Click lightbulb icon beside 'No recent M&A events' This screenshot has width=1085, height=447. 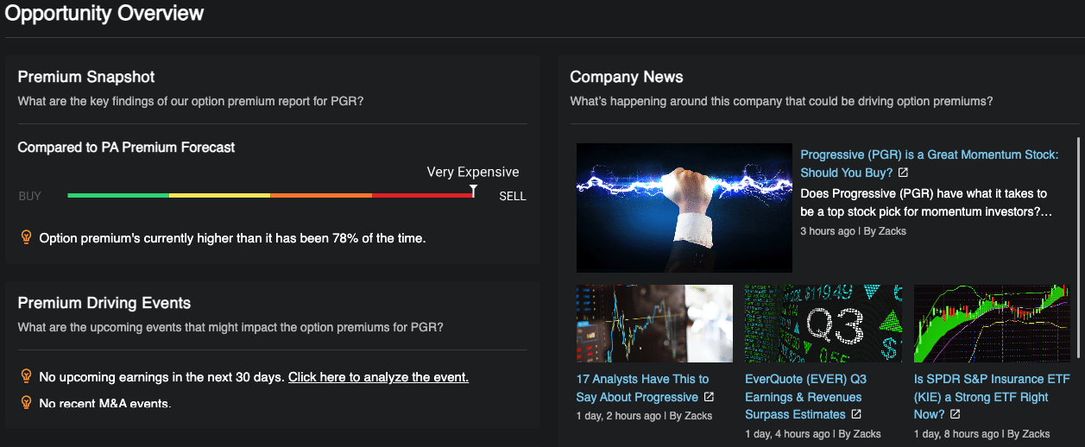26,402
